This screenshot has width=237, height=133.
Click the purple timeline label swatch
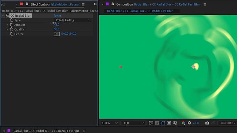point(9,130)
